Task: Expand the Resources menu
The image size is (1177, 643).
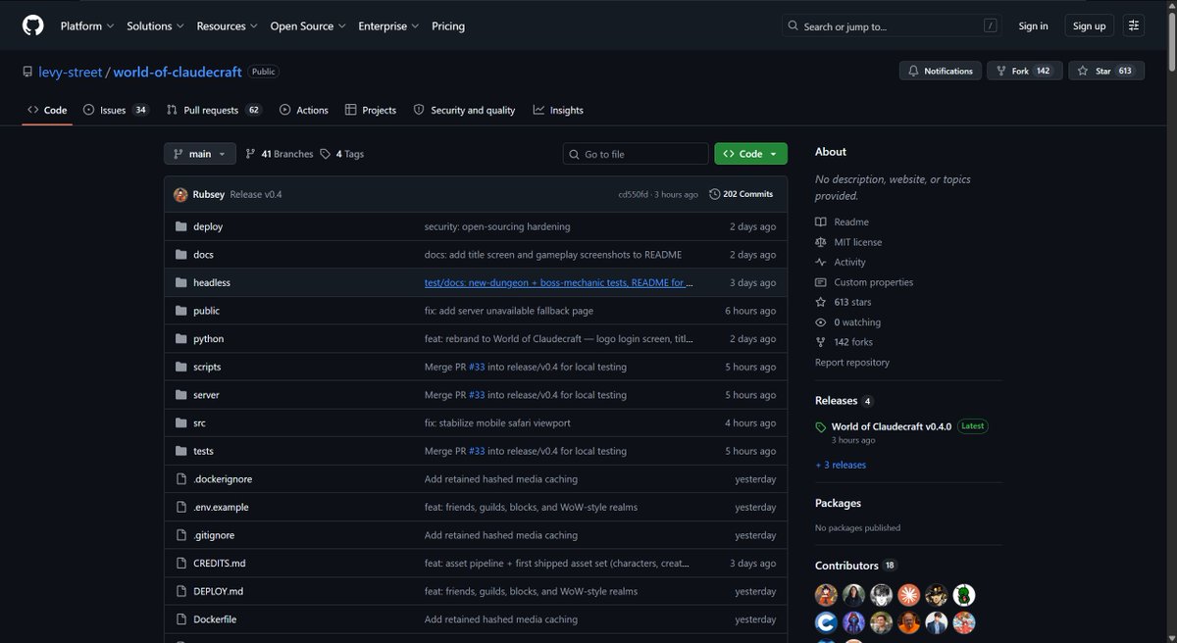Action: (228, 26)
